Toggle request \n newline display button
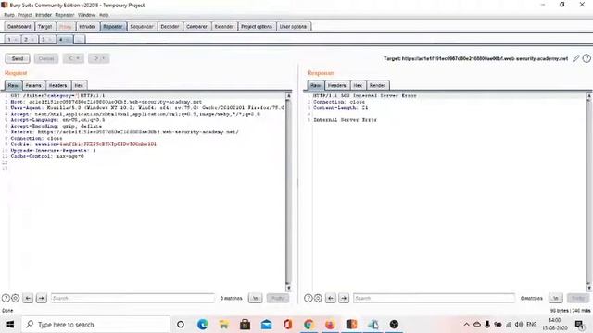The height and width of the screenshot is (333, 593). [256, 298]
